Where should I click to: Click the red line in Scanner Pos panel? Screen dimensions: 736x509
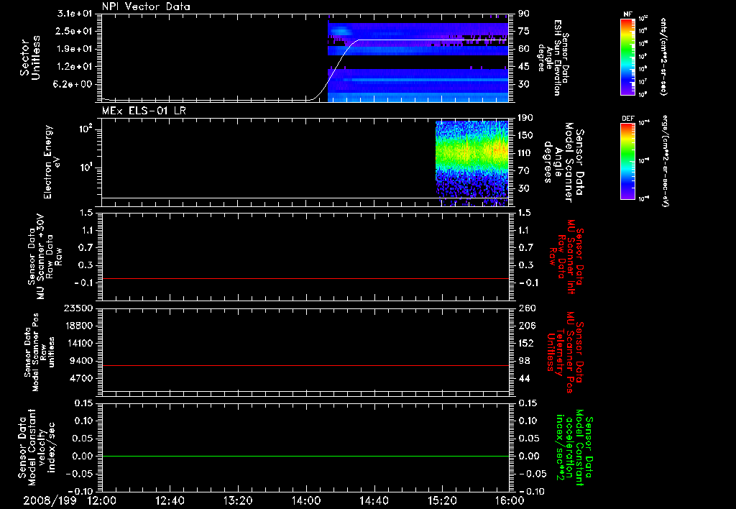coord(305,366)
